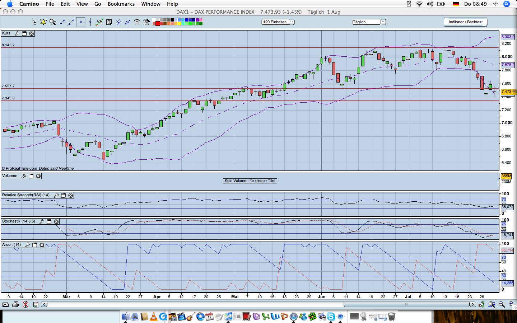This screenshot has height=323, width=517.
Task: Close the Stochastik panel
Action: pos(56,222)
